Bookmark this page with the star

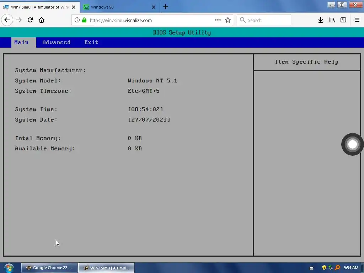click(228, 20)
